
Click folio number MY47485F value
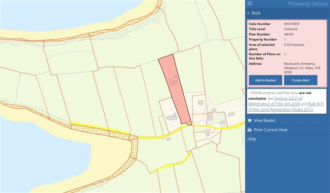click(x=291, y=24)
